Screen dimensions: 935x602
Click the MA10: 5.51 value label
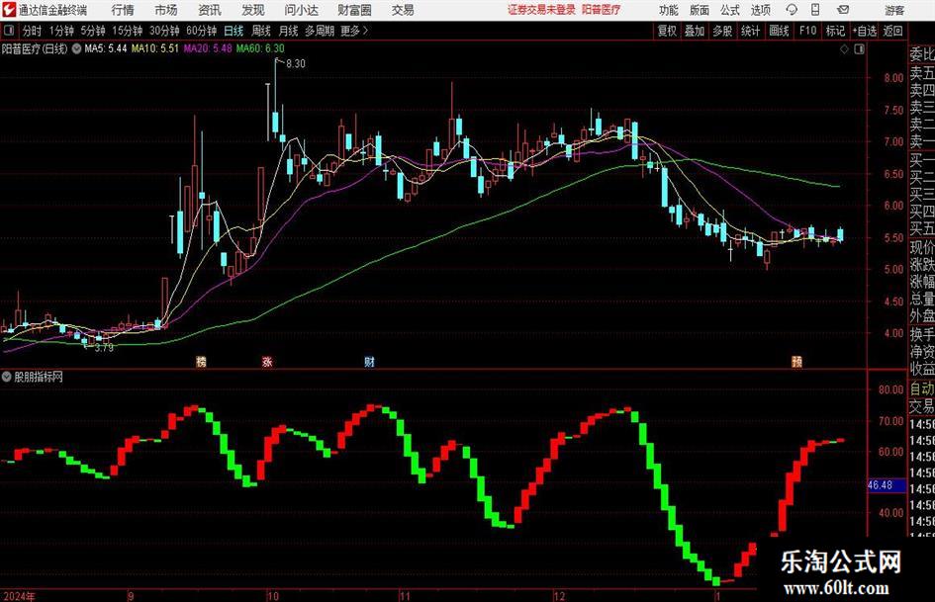tap(155, 48)
